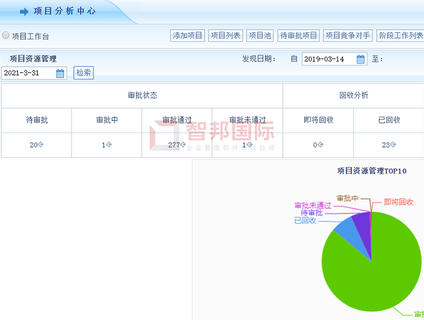Click drill-down icon next to 审批未通过 count 1
Viewport: 424px width, 320px height.
[x=250, y=145]
